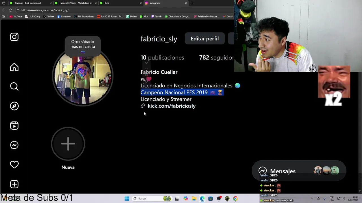Click the 'Otro sábado más en casita' note bubble
Screen dimensions: 362x203
pyautogui.click(x=83, y=46)
